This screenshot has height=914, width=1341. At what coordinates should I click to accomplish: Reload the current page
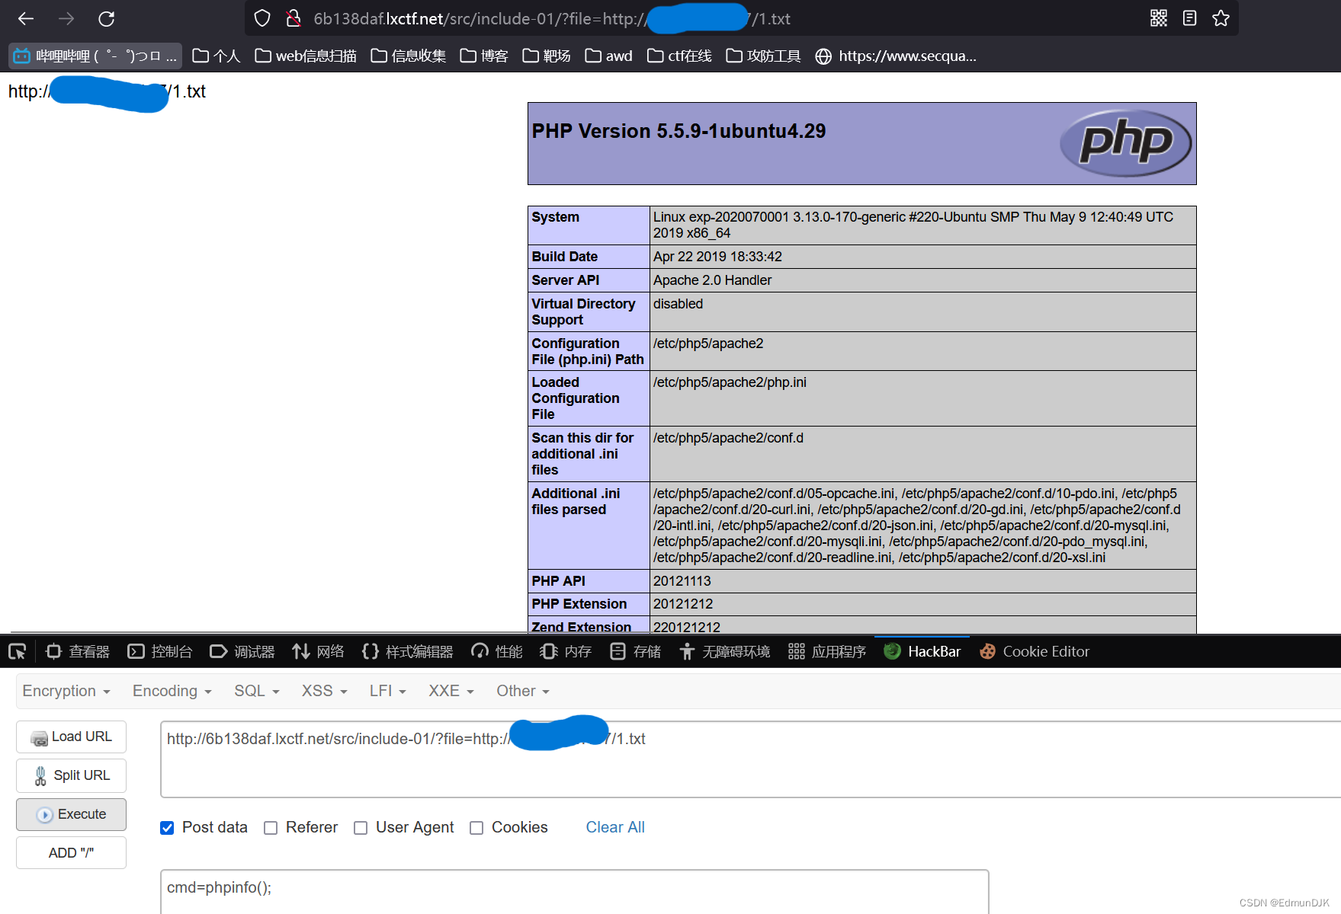point(107,18)
